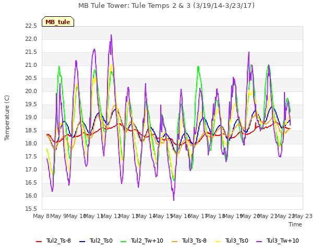This screenshot has height=251, width=334.
Task: Toggle the Tul2_Tw+10 legend entry
Action: [x=142, y=241]
